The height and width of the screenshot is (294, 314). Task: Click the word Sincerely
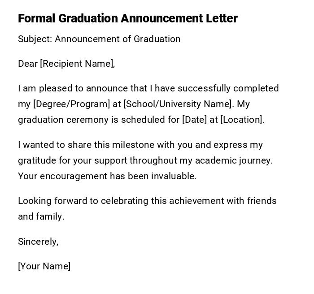coord(37,242)
